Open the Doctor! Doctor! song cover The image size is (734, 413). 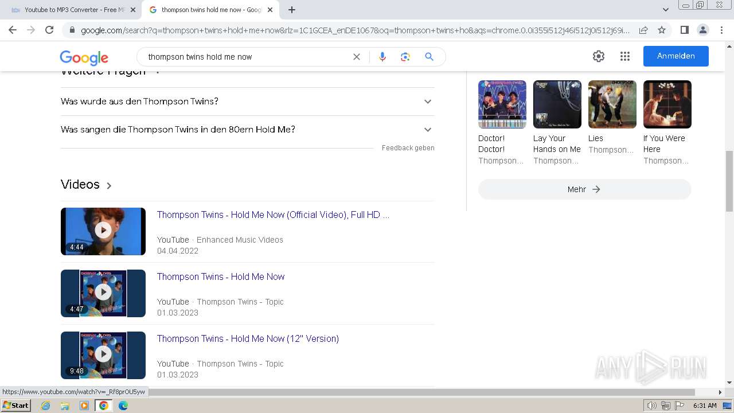tap(502, 104)
